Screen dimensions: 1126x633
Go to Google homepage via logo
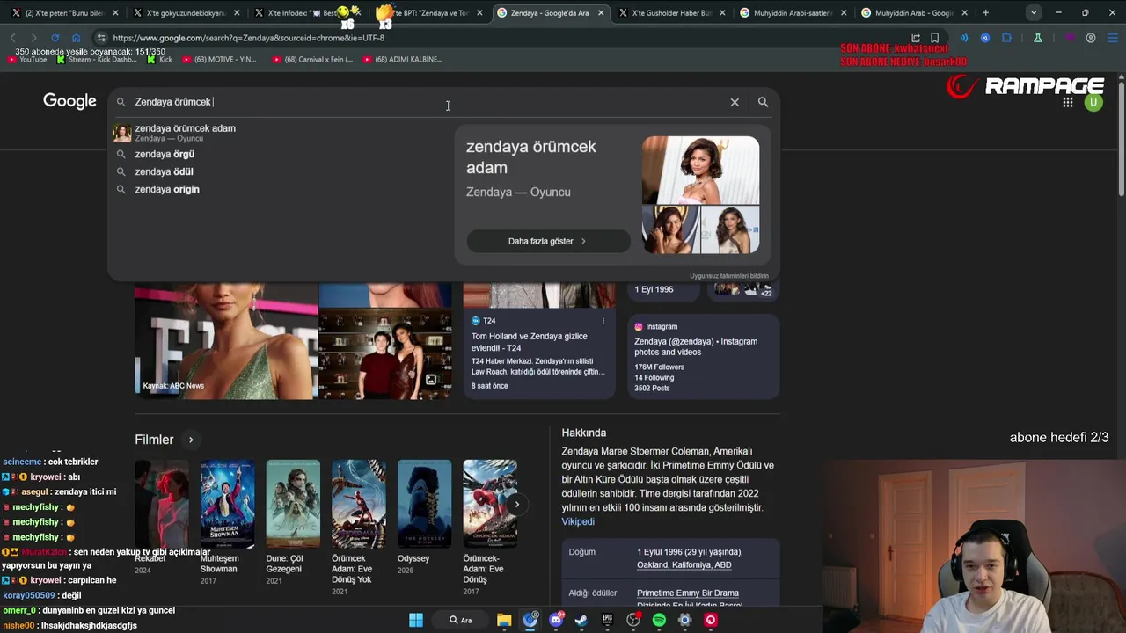pyautogui.click(x=69, y=101)
